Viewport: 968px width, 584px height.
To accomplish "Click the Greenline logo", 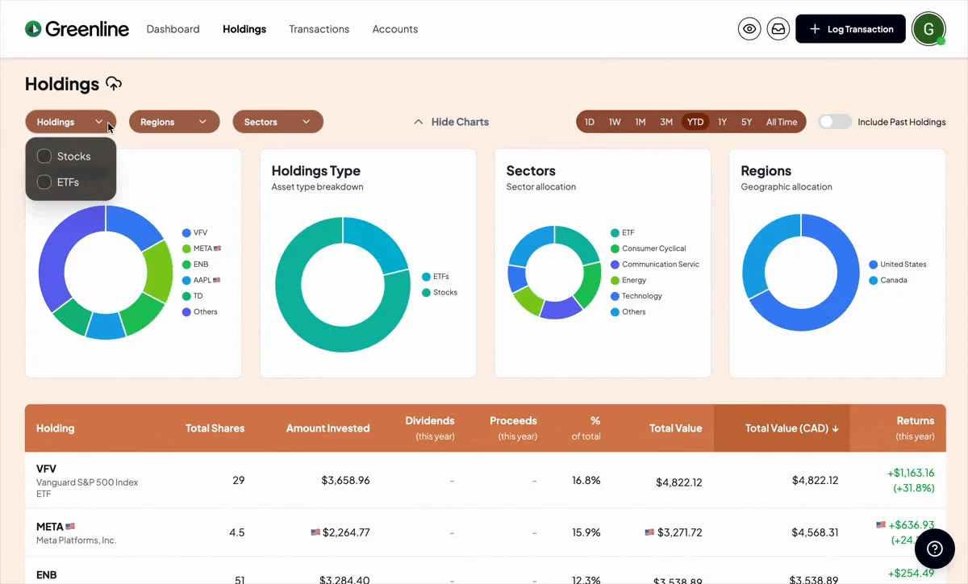I will [x=77, y=29].
